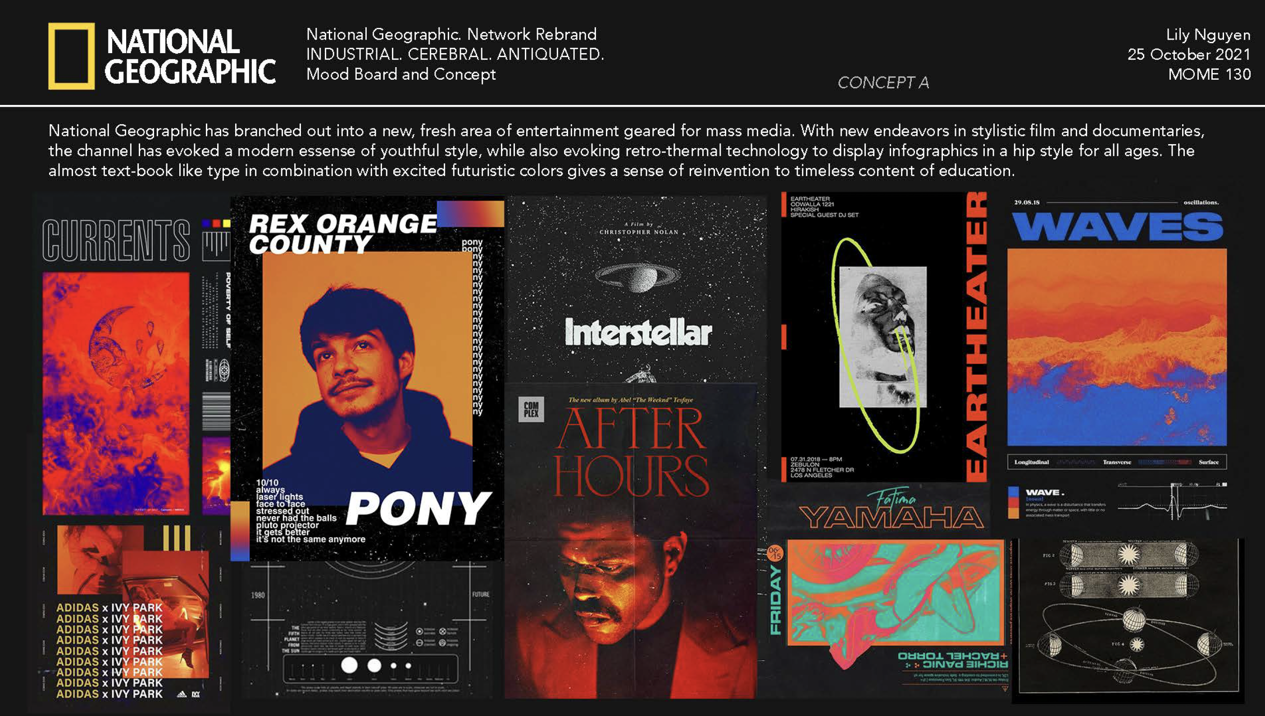Click the largest white planet dot in 1980 infographic

(x=349, y=666)
